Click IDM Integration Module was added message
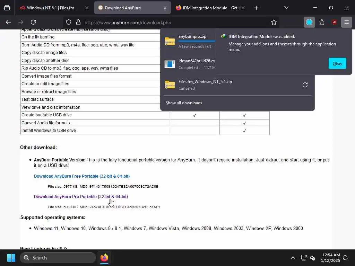 pyautogui.click(x=262, y=37)
